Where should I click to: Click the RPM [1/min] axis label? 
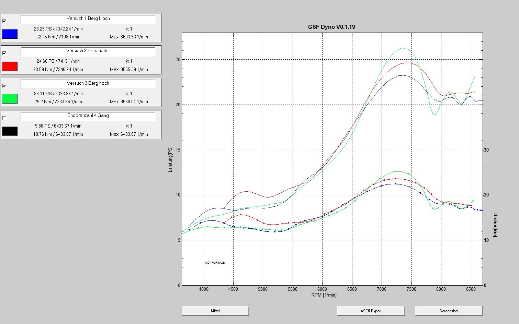click(324, 295)
